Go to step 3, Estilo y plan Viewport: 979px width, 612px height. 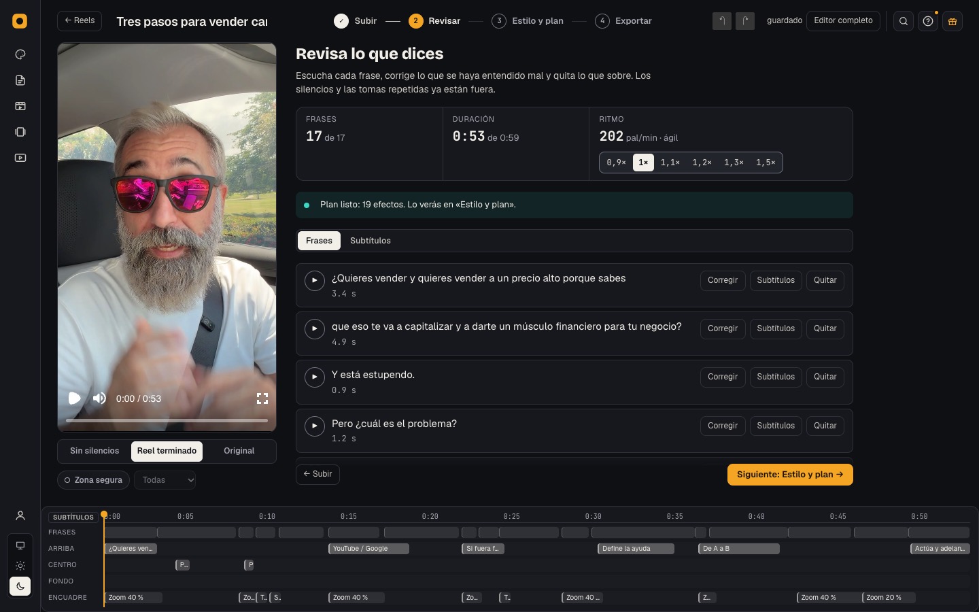click(528, 21)
